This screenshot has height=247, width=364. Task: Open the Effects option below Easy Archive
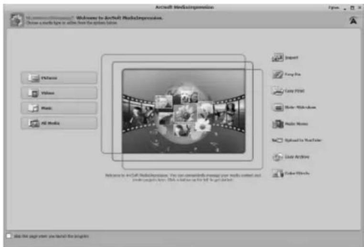[x=290, y=173]
